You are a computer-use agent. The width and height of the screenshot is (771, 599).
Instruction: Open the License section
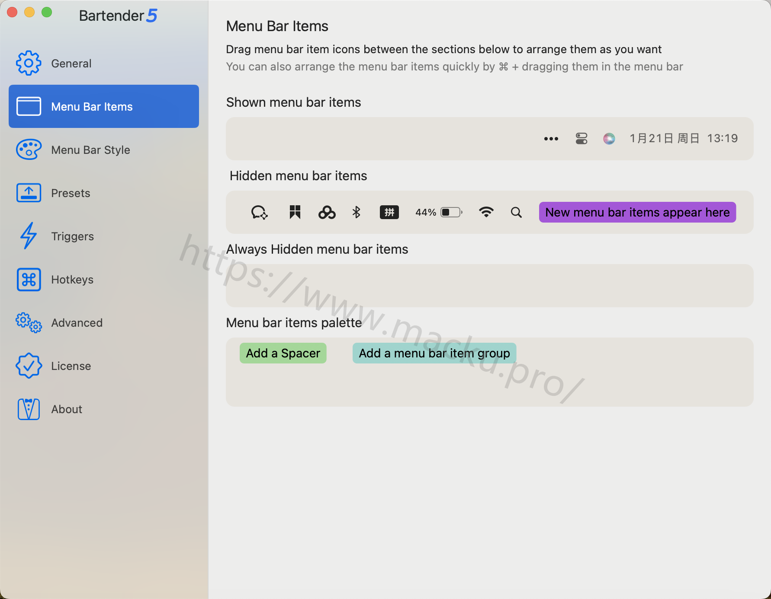104,366
